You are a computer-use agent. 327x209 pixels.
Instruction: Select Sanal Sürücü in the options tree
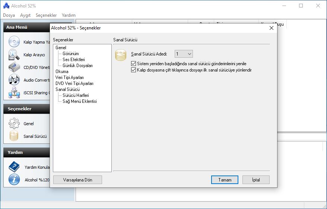67,89
